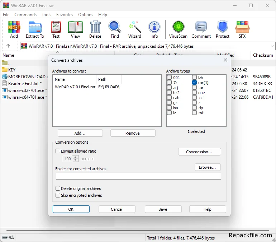Confirm conversion with OK
Screen dimensions: 276x242
click(71, 209)
